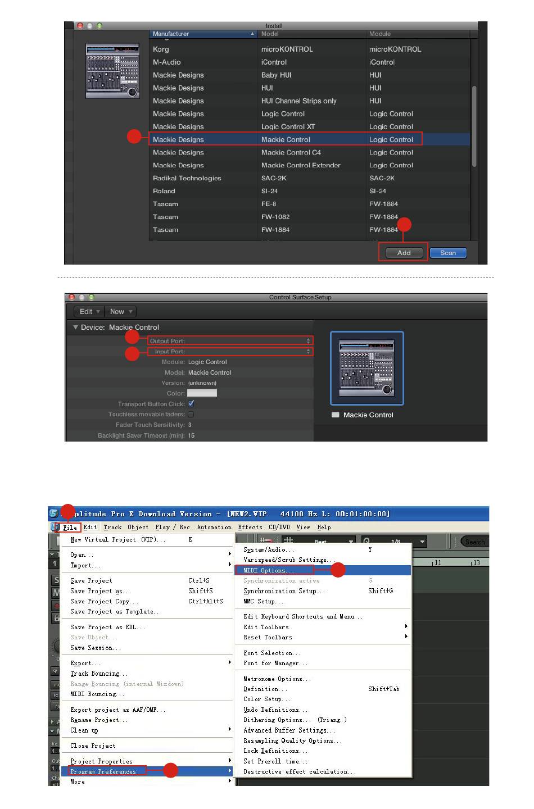Open the Edit menu in Samplitude
The image size is (534, 809).
click(x=90, y=528)
